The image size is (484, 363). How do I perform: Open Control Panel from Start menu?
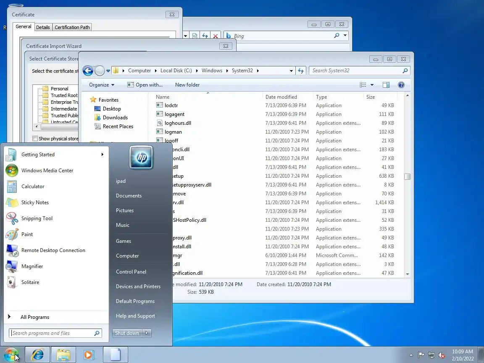click(131, 272)
